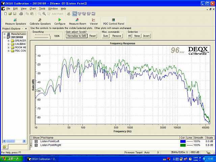This screenshot has width=216, height=162.
Task: Click the 6.8 dB scale value
Action: click(209, 145)
